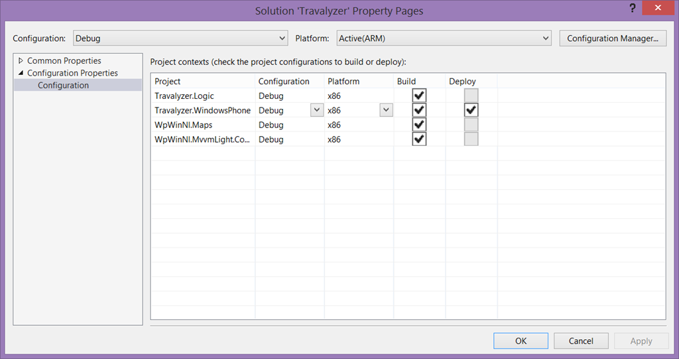Dismiss dialog with Cancel button

pyautogui.click(x=581, y=341)
